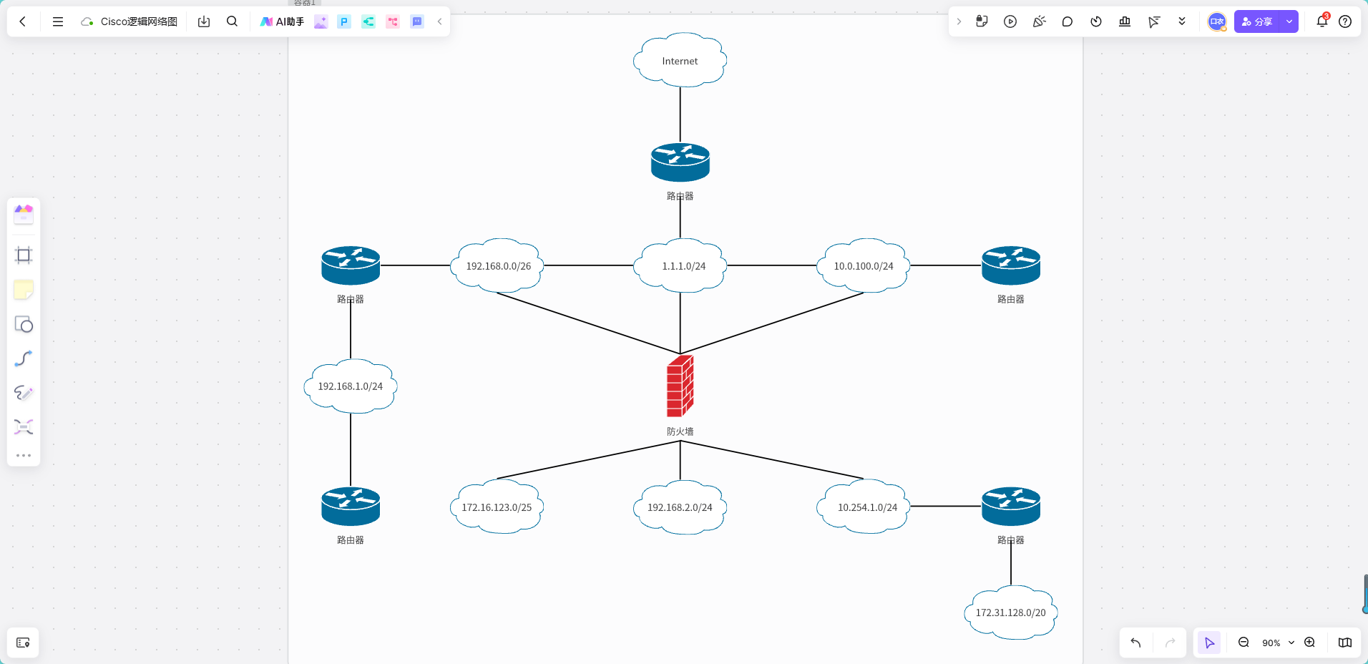Open the voting bar chart icon
Screen dimensions: 1368x664
(x=1125, y=21)
